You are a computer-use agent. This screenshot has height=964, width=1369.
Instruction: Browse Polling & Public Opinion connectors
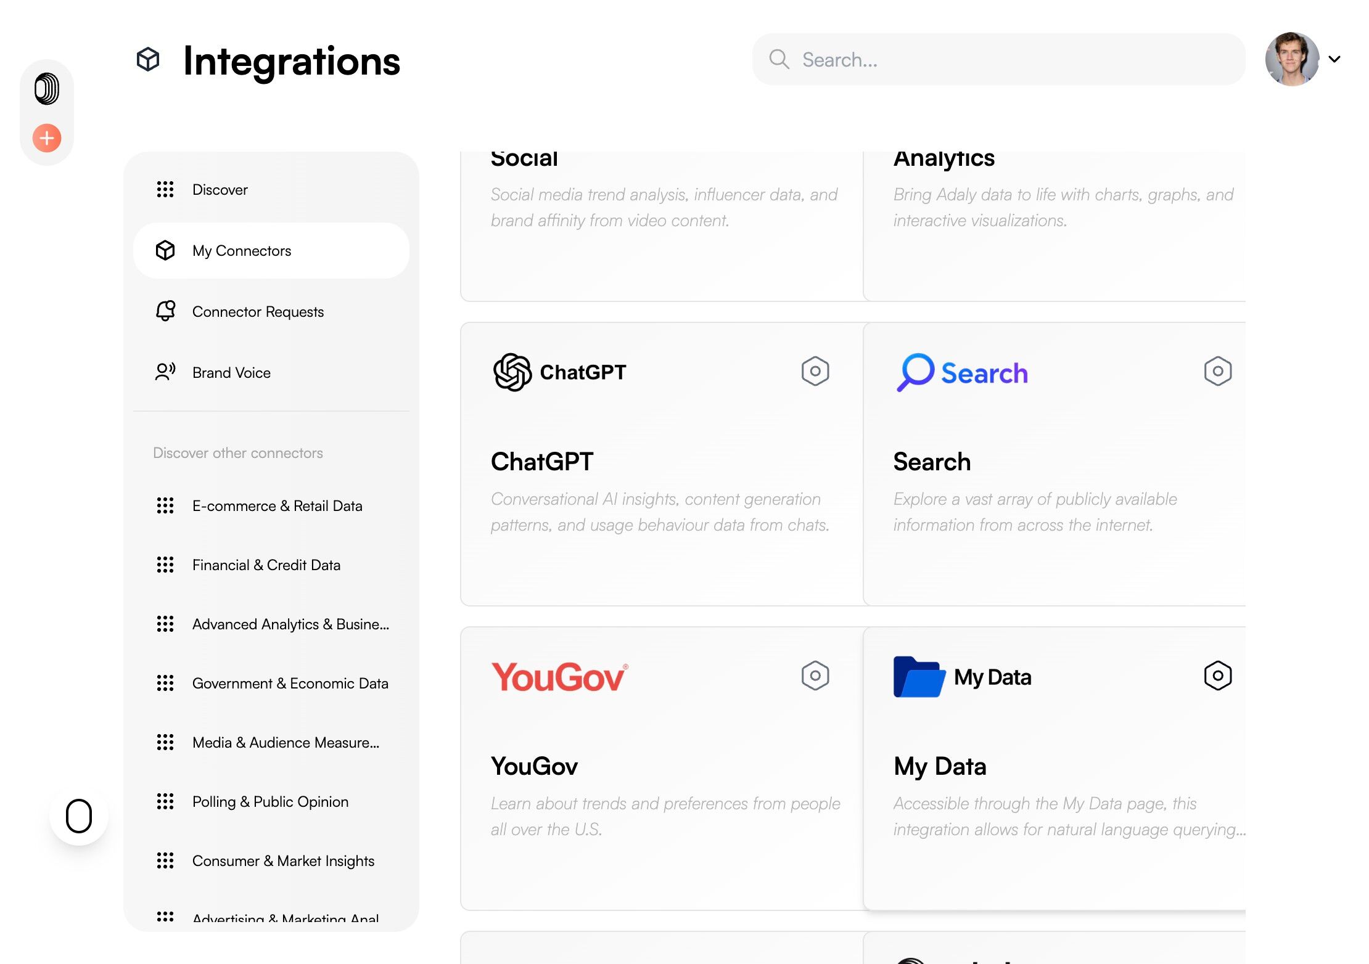point(270,802)
